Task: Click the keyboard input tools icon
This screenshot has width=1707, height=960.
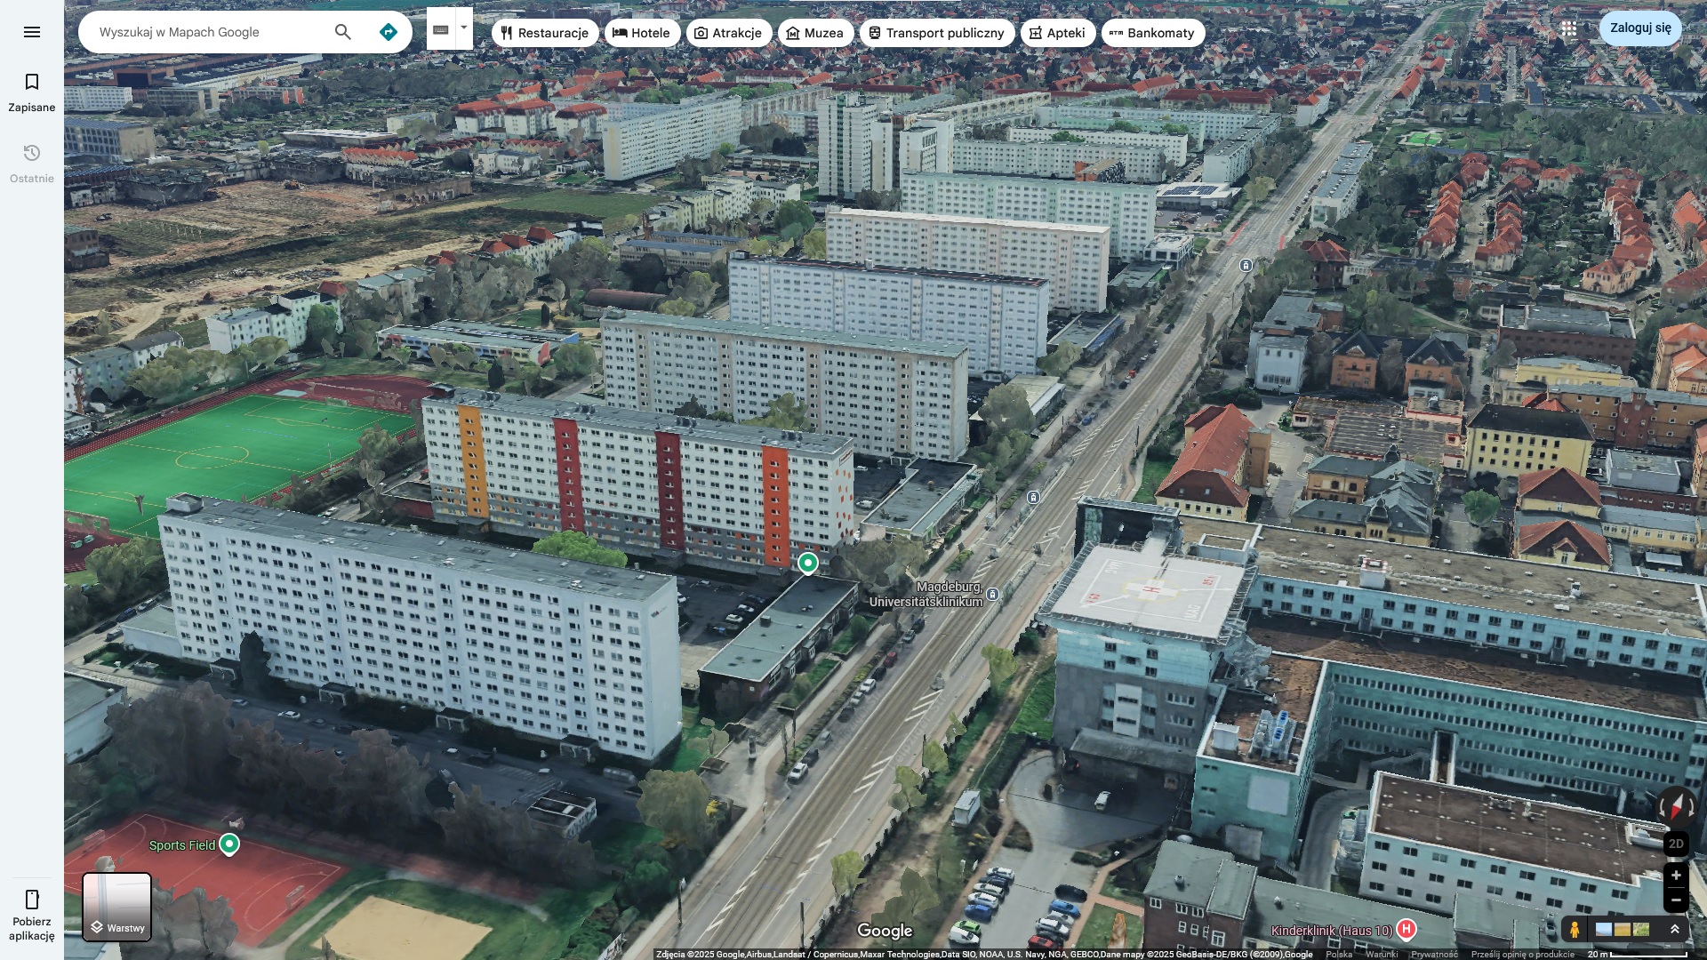Action: [441, 29]
